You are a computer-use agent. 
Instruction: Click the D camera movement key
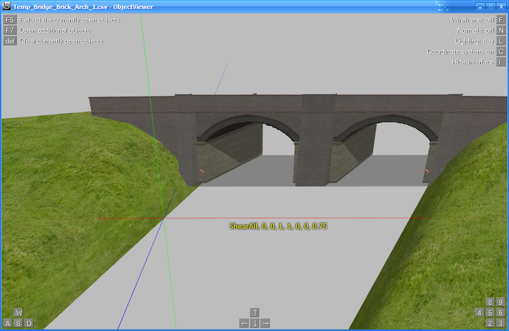tap(29, 323)
